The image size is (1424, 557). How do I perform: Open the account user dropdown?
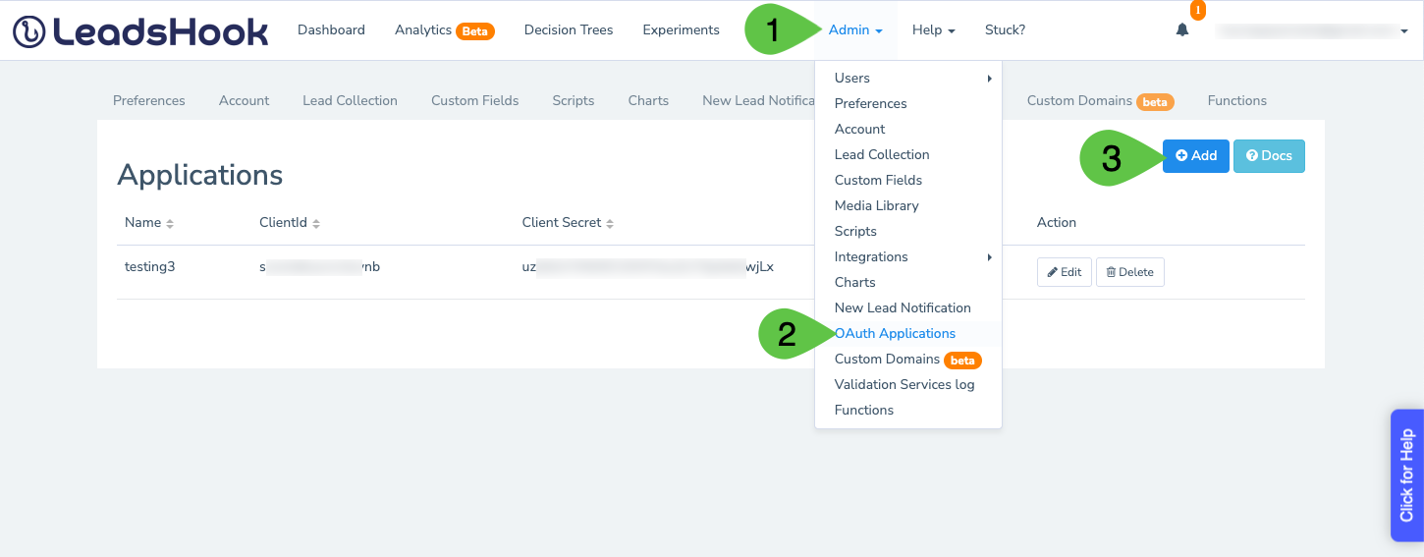click(1312, 30)
